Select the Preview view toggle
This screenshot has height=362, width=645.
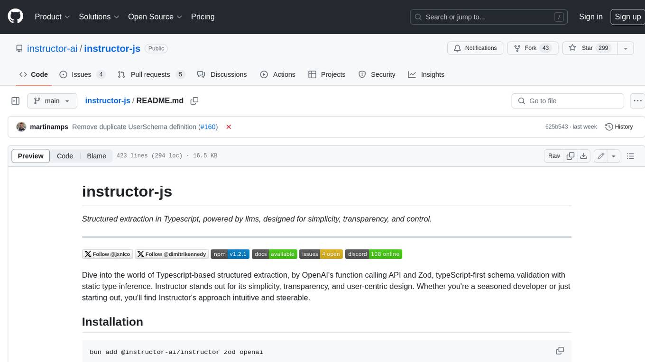31,156
